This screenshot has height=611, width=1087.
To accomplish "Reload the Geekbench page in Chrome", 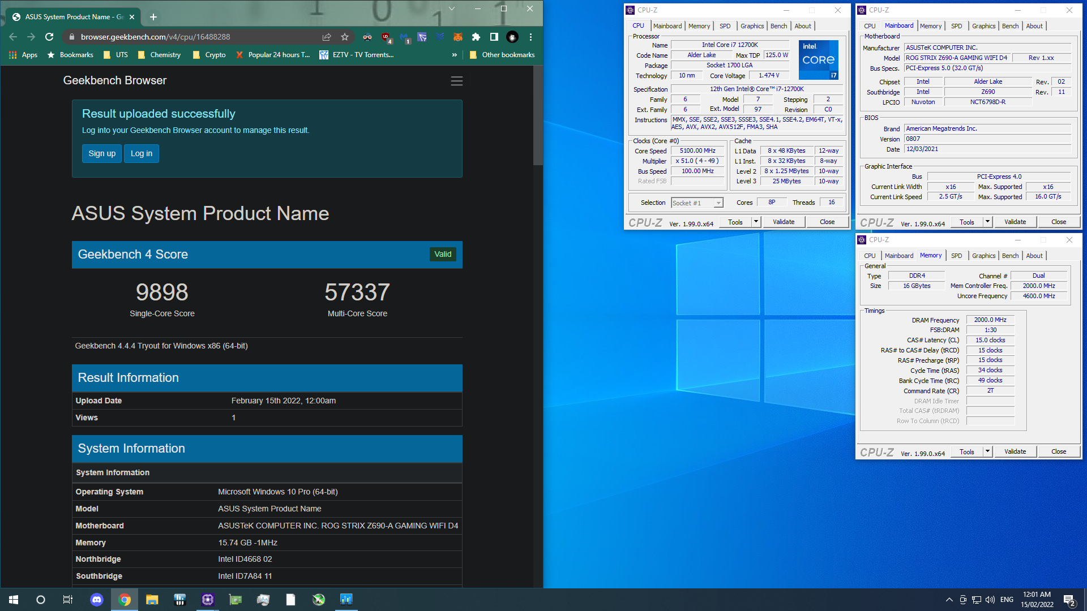I will (x=49, y=37).
